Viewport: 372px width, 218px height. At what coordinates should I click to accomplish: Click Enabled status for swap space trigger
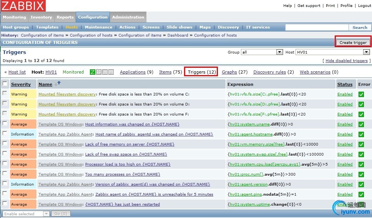click(x=345, y=154)
